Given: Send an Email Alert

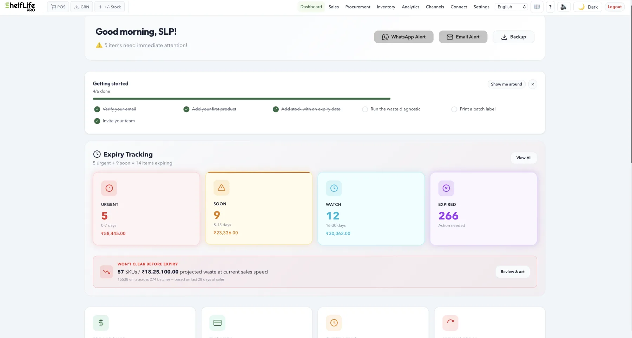Looking at the screenshot, I should click(x=463, y=37).
